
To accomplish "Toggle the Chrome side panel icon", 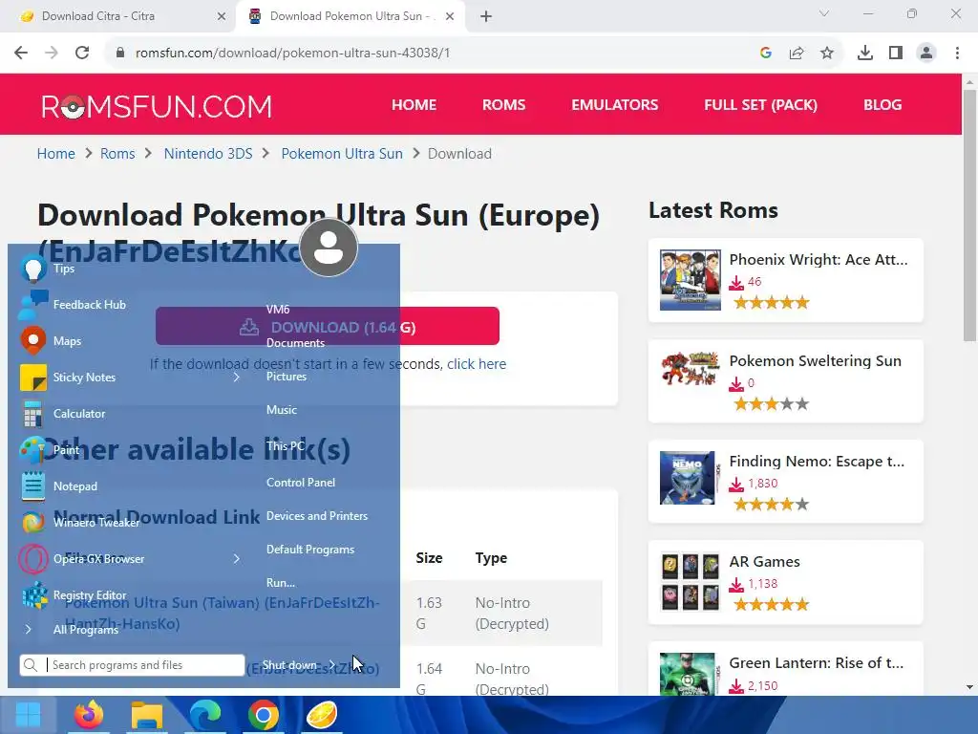I will click(x=896, y=53).
